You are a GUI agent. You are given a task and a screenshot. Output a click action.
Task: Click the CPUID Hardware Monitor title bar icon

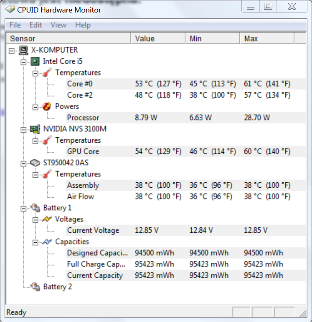pos(10,9)
